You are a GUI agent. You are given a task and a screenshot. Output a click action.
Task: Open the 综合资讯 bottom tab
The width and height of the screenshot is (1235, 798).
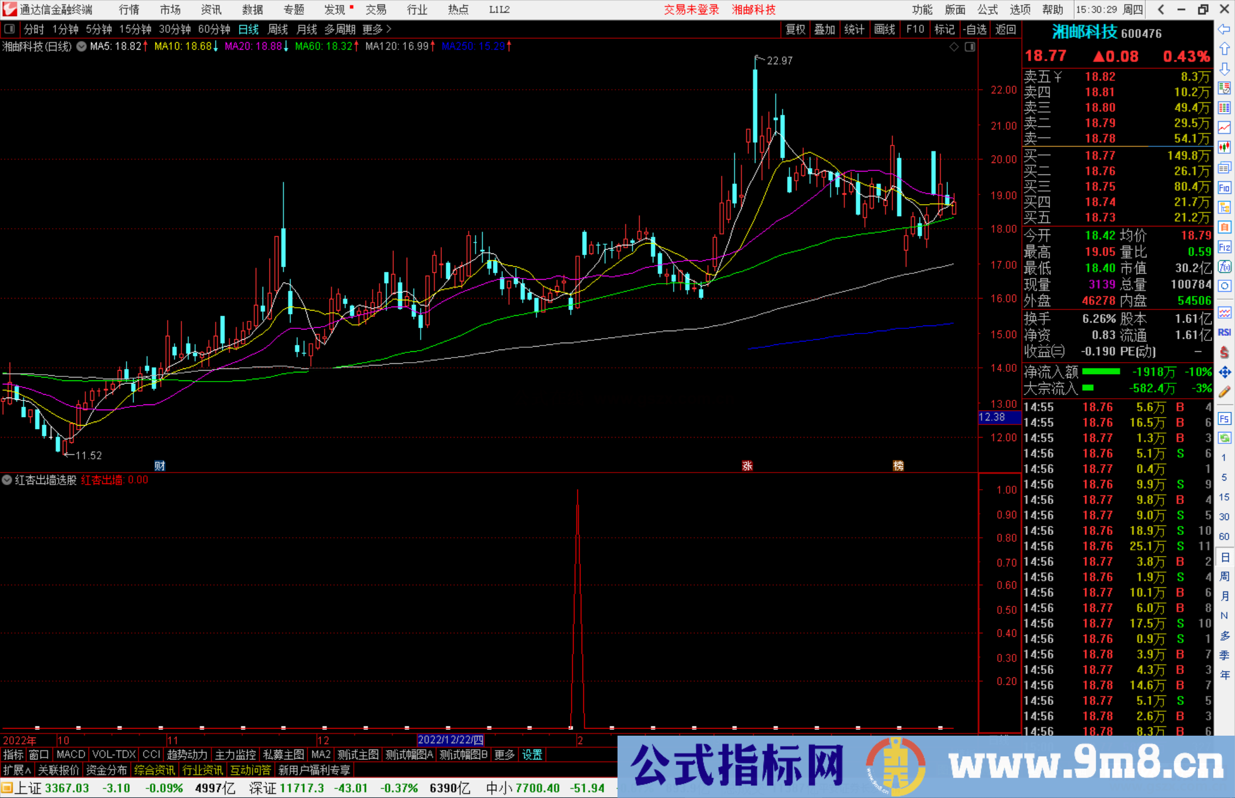point(154,770)
